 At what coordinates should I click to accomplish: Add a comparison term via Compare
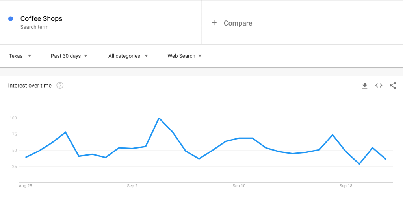pos(238,23)
